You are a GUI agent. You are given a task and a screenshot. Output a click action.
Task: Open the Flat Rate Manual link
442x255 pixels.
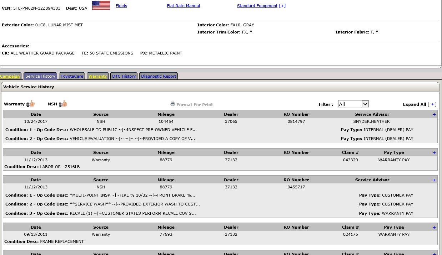(x=184, y=6)
